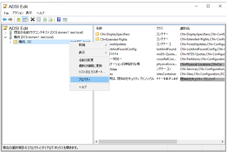Click server icon of 構成 [DC6.domain1] node

pos(10,37)
